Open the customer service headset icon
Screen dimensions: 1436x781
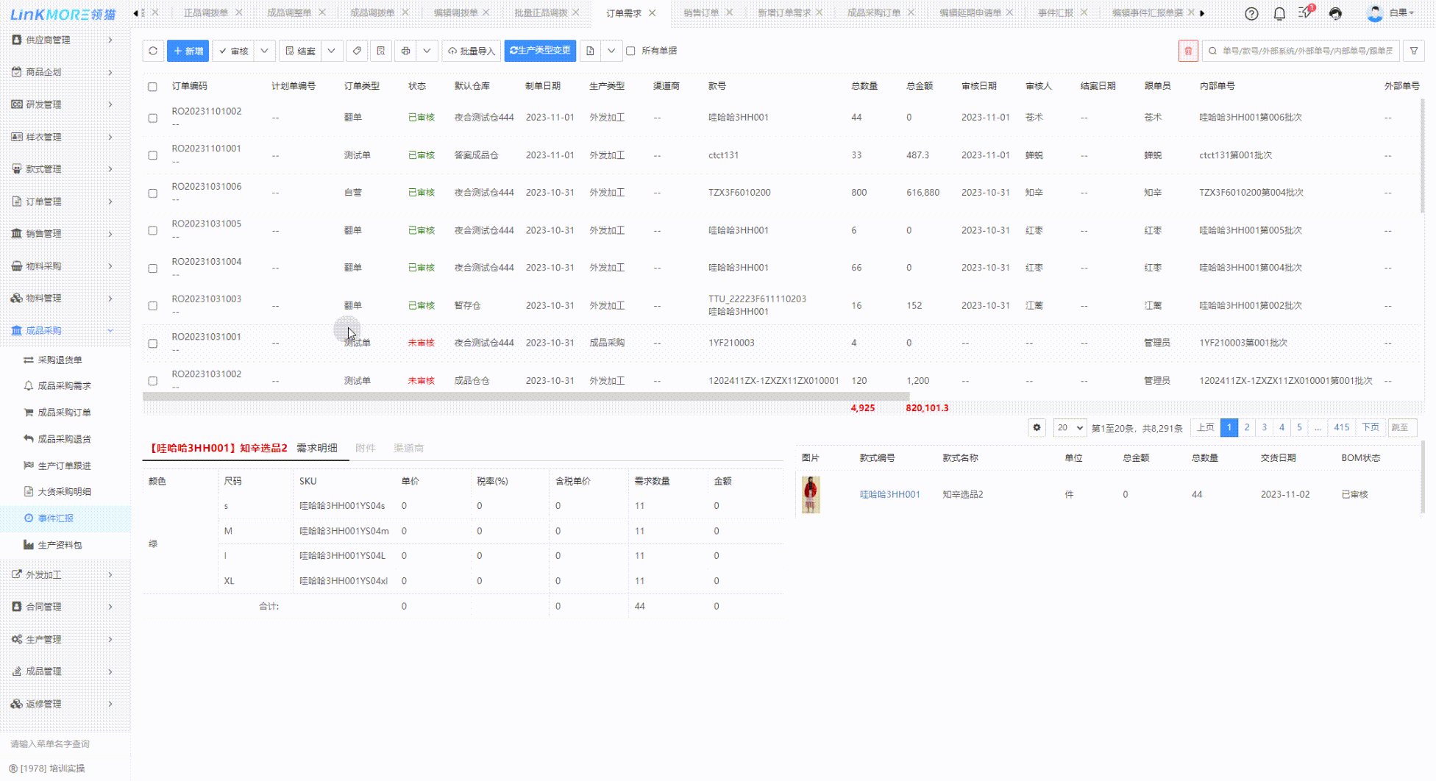(1335, 13)
